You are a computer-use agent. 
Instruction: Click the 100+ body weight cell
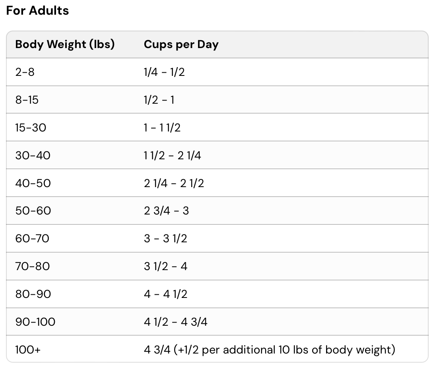tap(28, 350)
